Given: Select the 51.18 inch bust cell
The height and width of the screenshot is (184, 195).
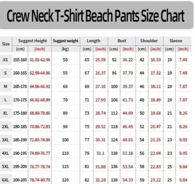Looking at the screenshot, I should click(x=128, y=153).
